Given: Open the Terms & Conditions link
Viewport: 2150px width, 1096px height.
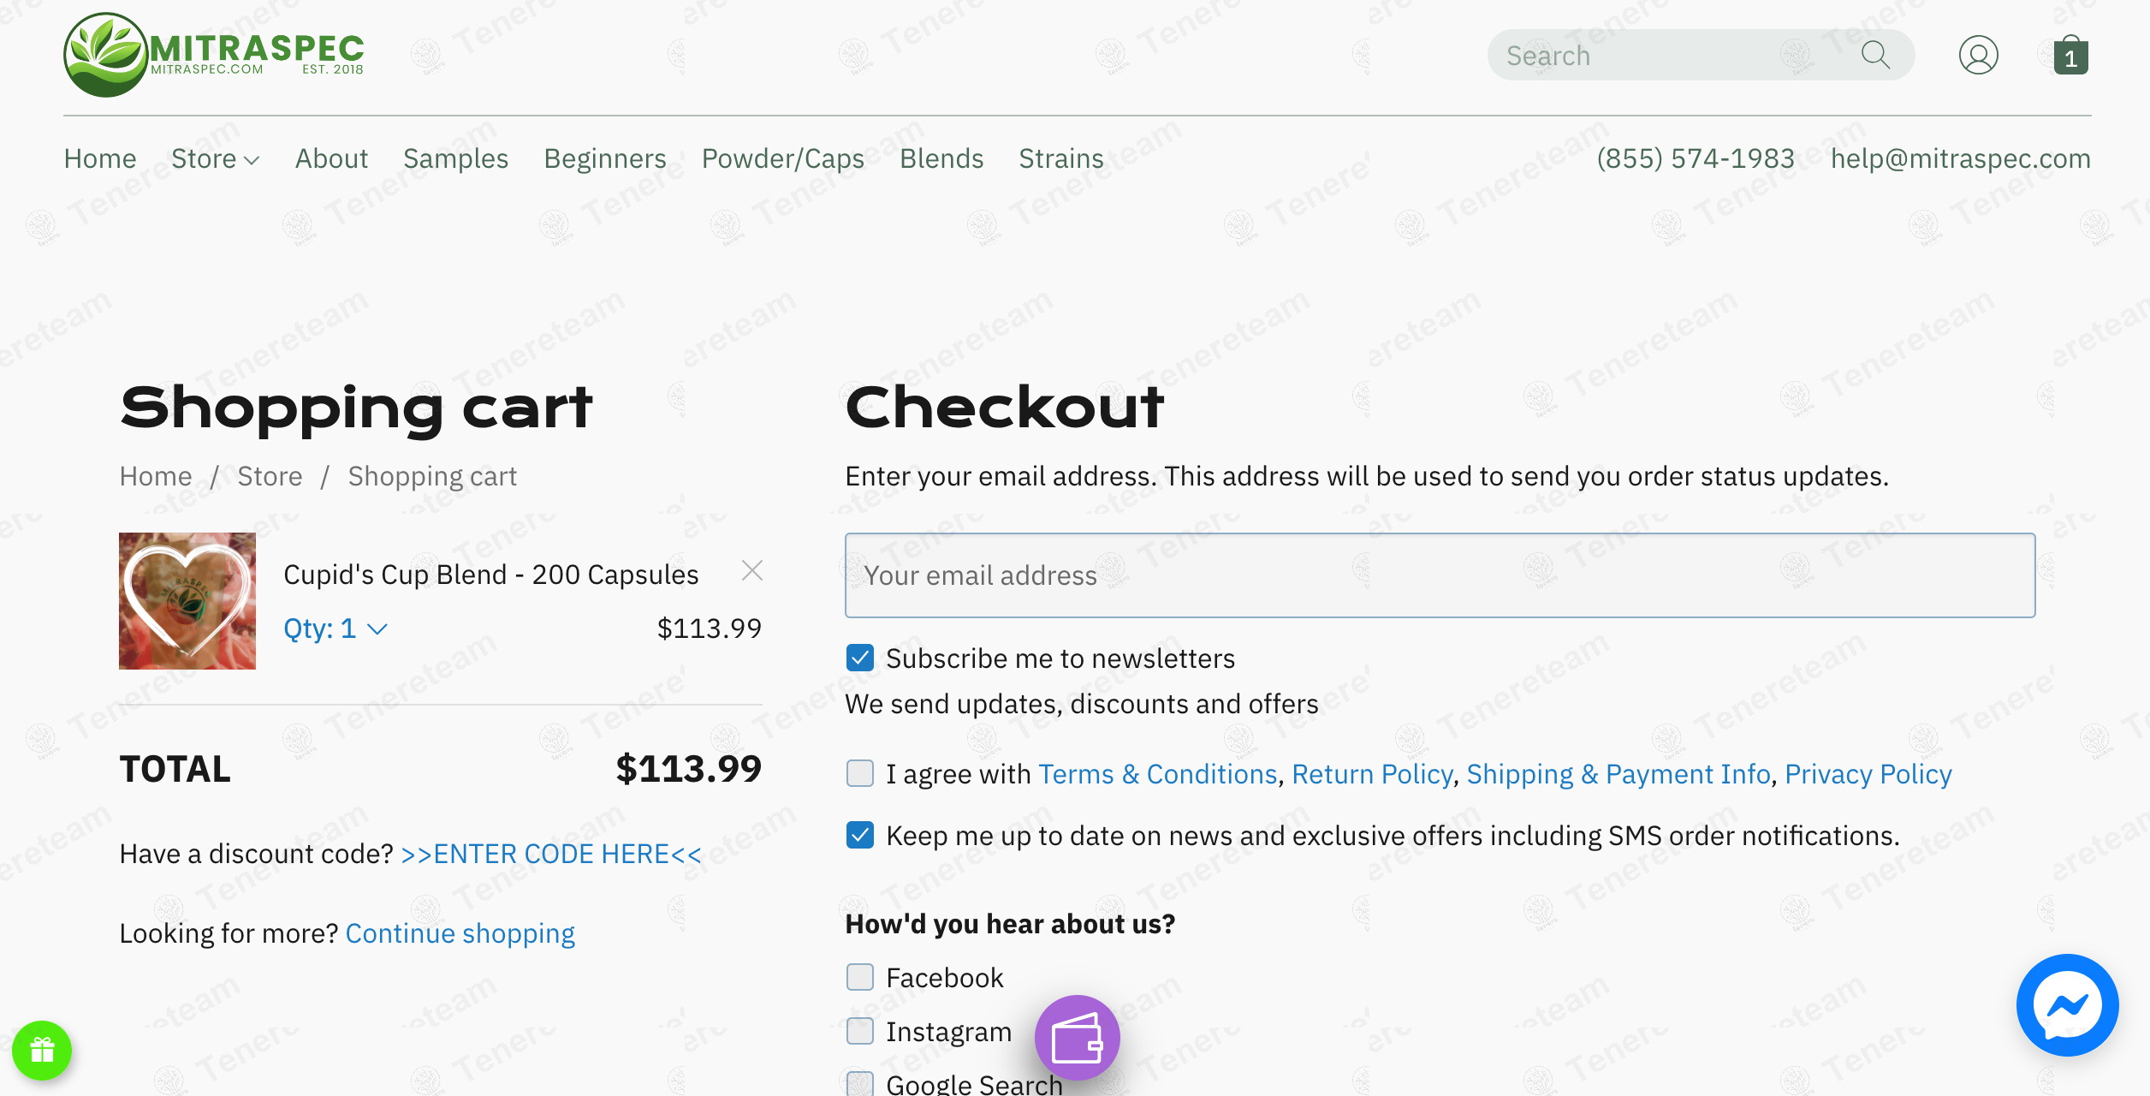Looking at the screenshot, I should [1157, 774].
